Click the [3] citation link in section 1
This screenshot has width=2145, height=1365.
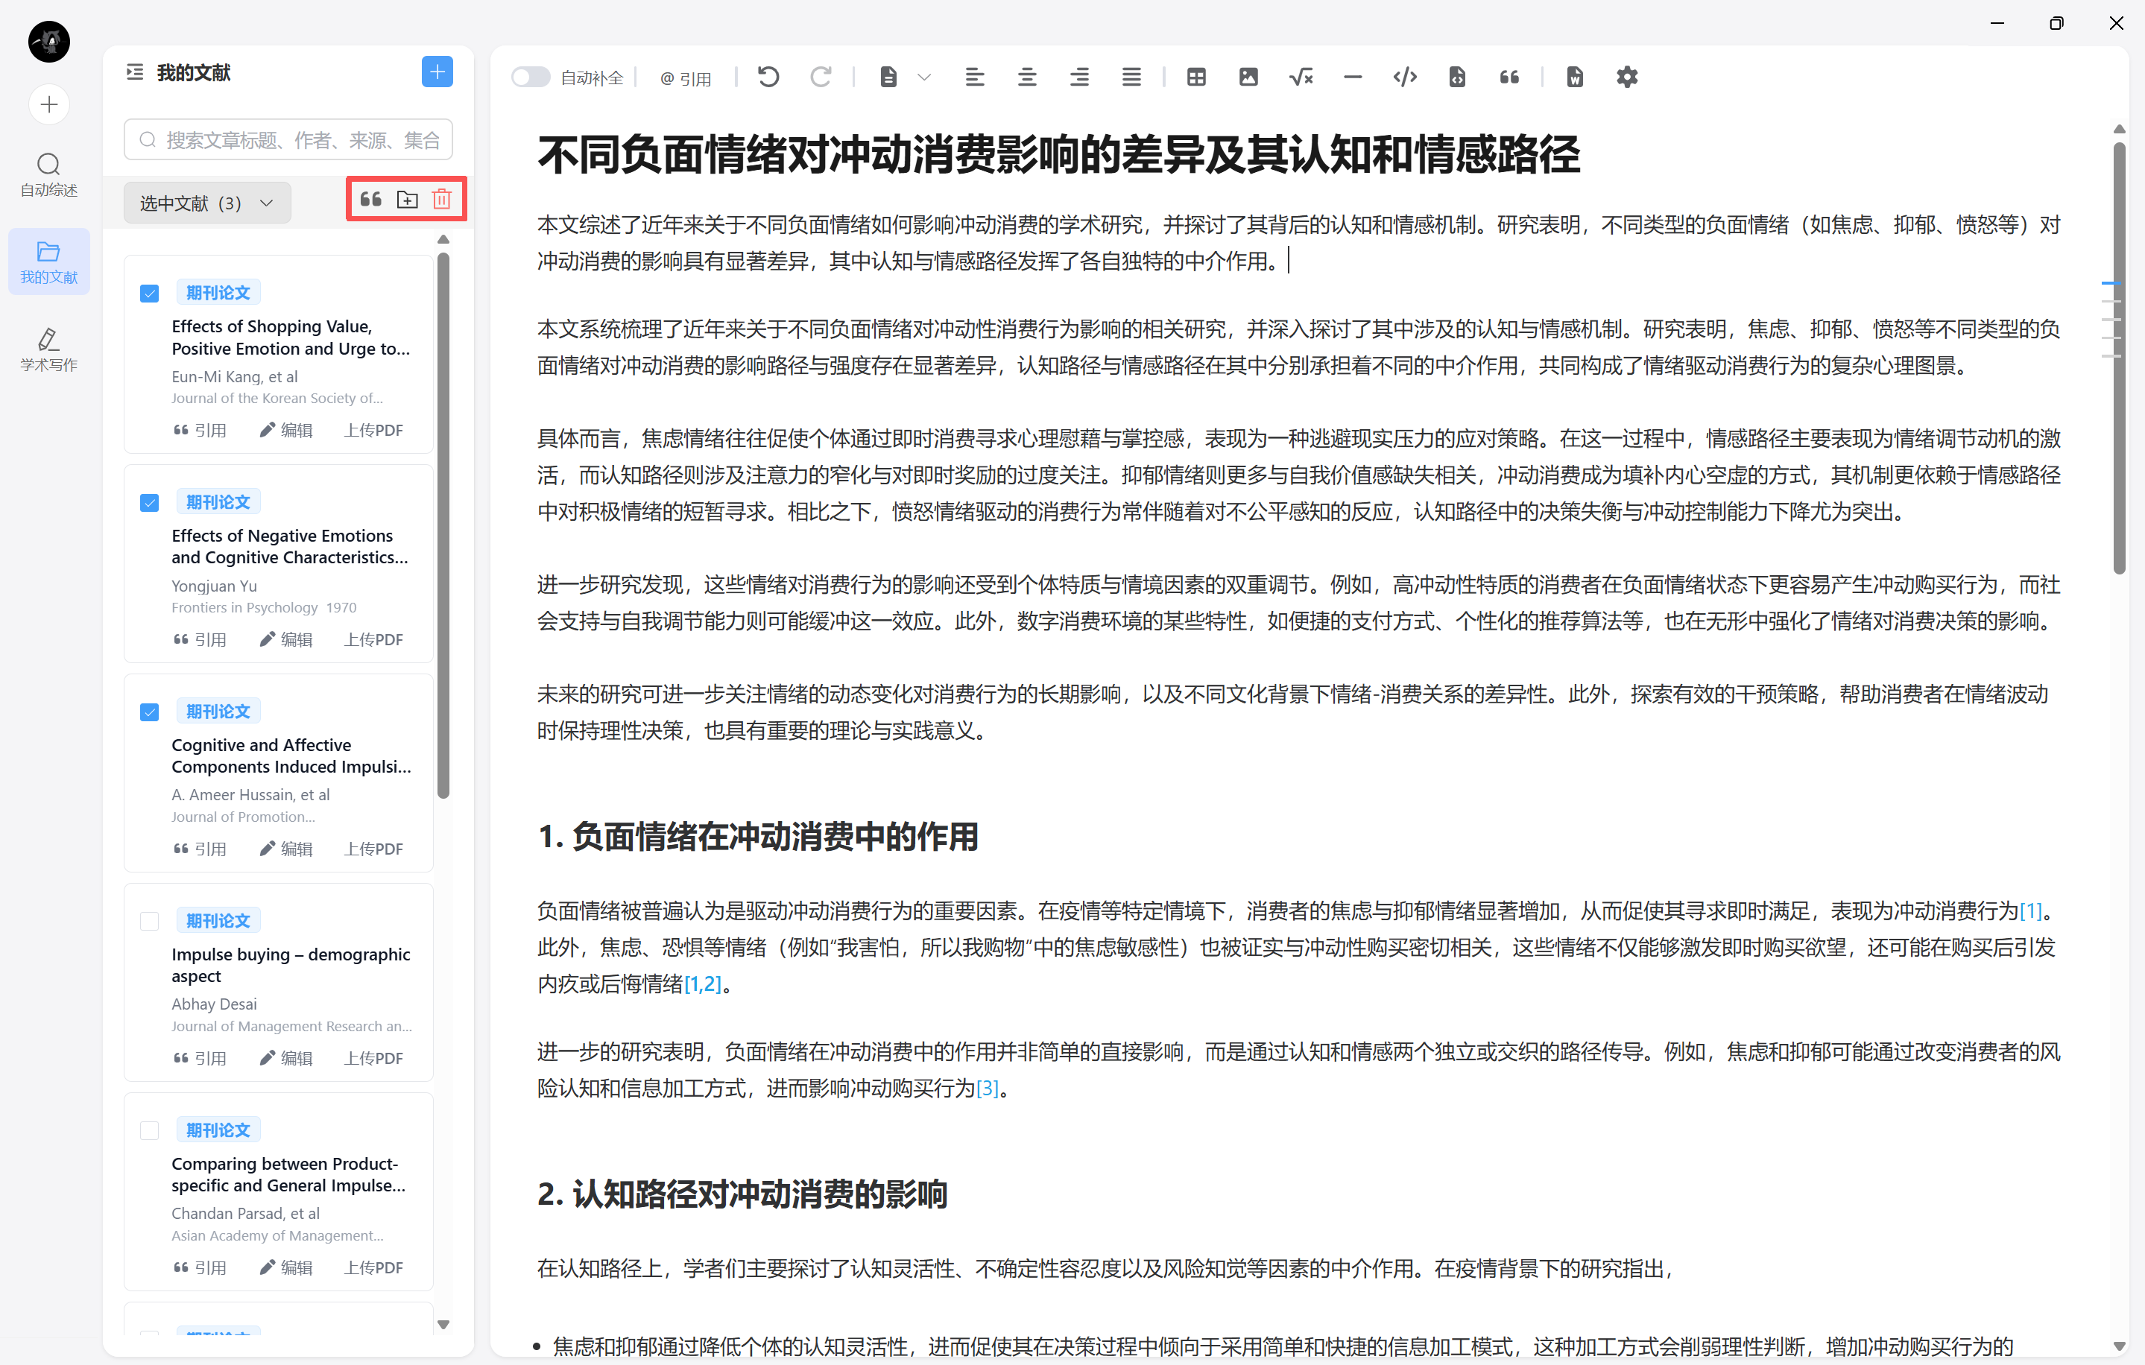point(987,1088)
